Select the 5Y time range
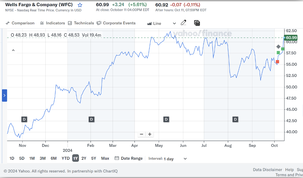Image resolution: width=303 pixels, height=178 pixels. click(x=93, y=159)
